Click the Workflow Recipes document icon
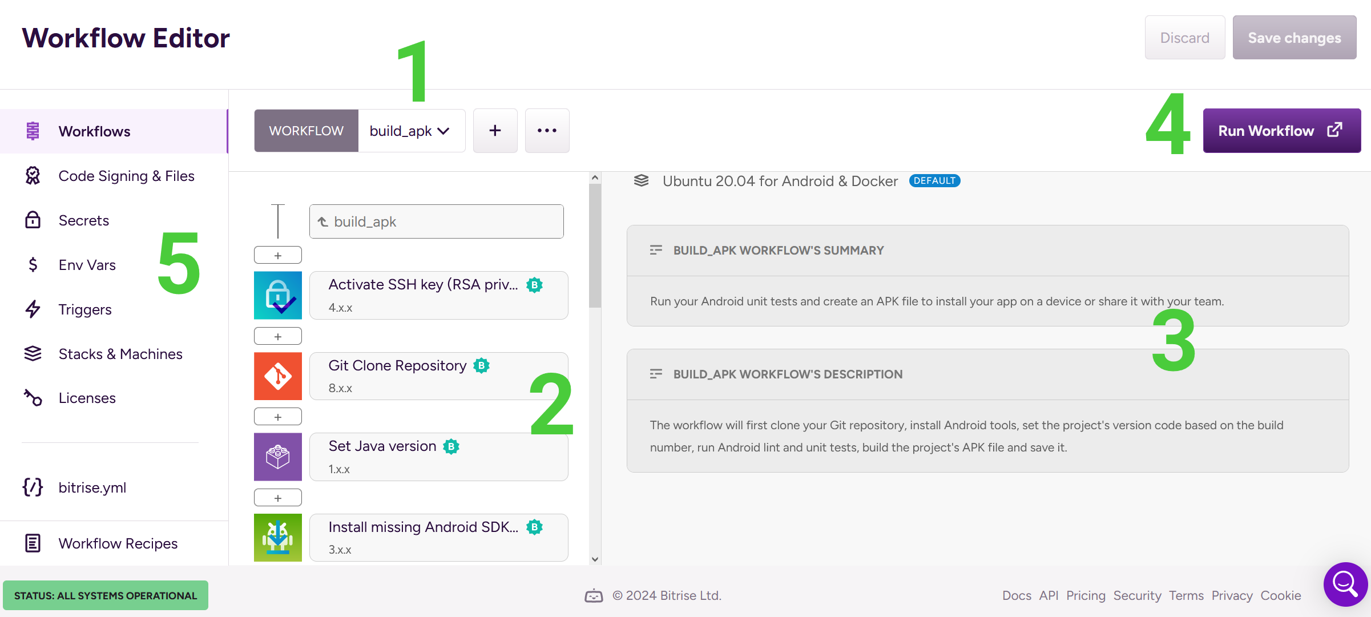The image size is (1371, 617). (x=33, y=543)
